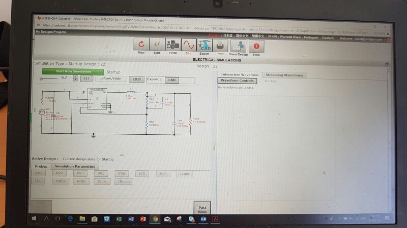Switch the language to Português
Image resolution: width=407 pixels, height=228 pixels.
pos(311,37)
